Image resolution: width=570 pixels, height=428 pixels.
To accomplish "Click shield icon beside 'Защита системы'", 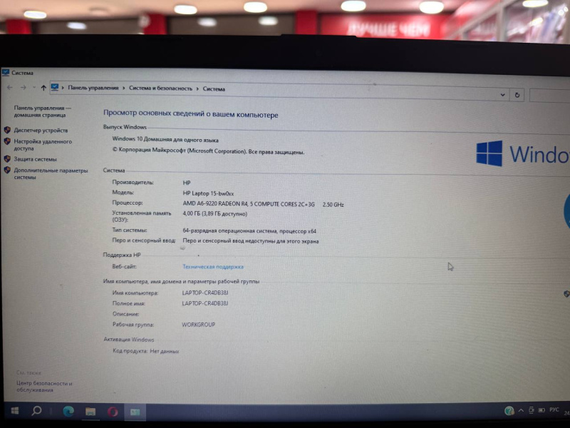I will (7, 158).
